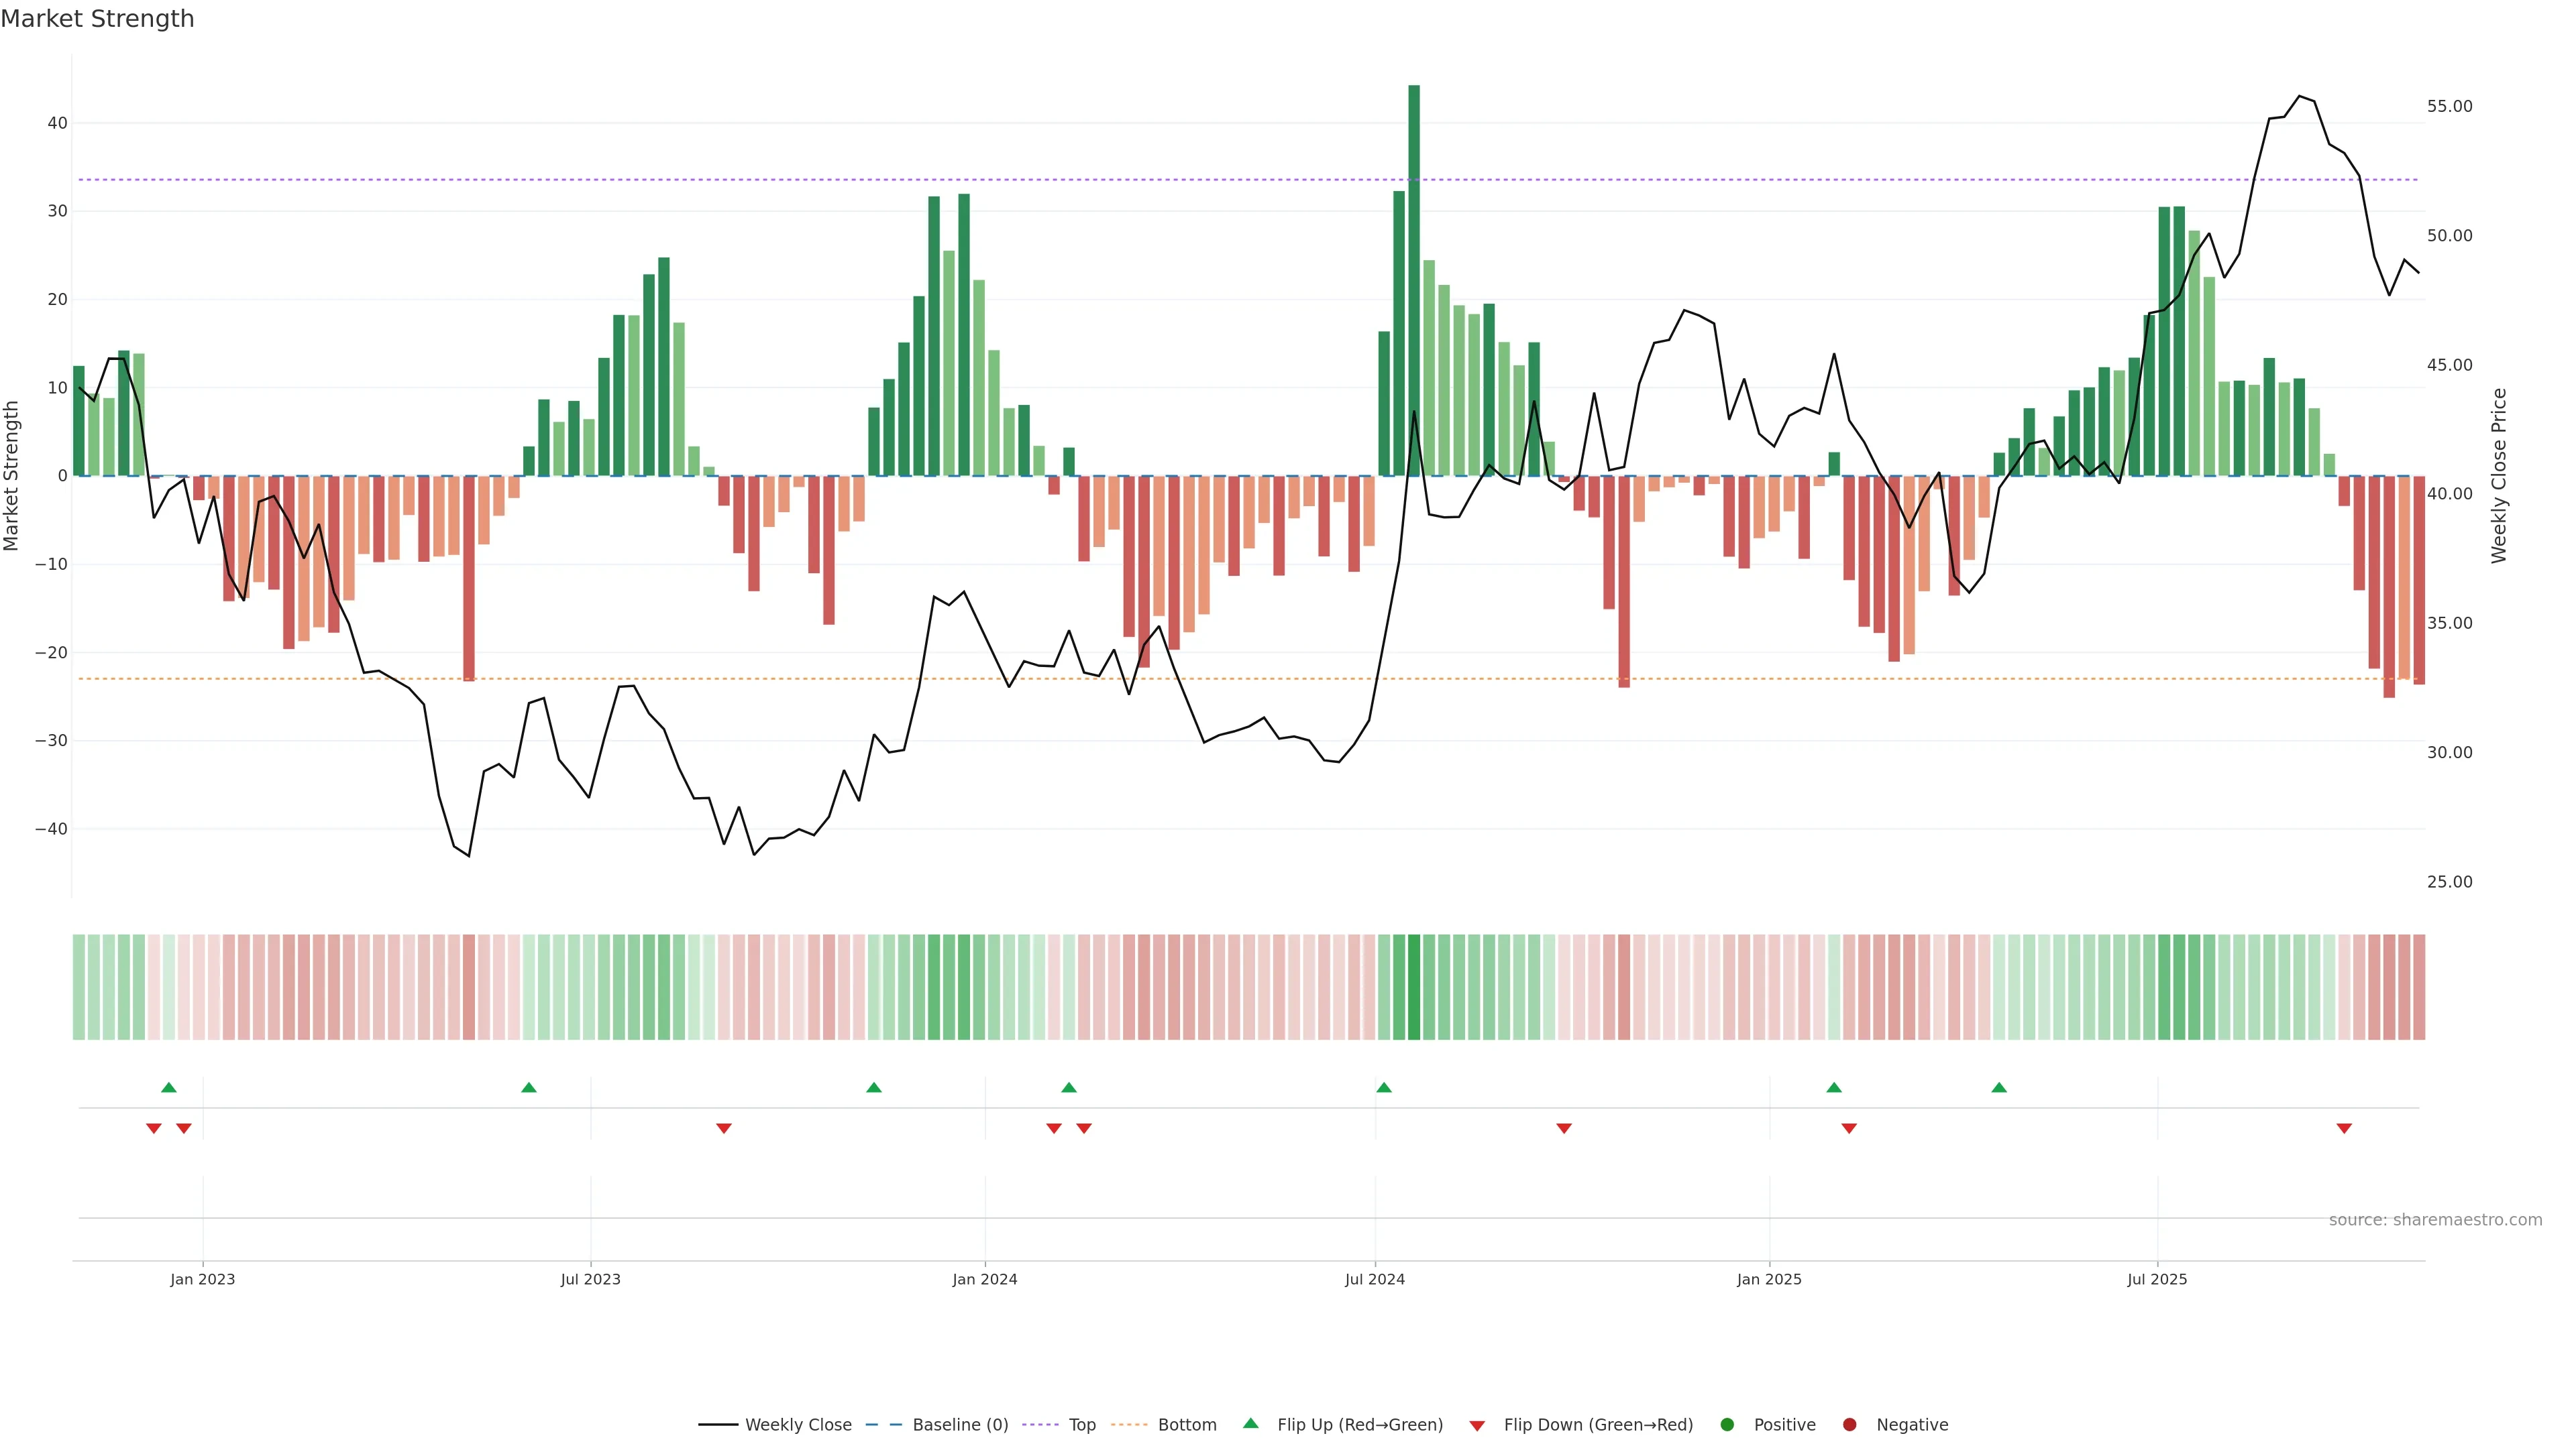
Task: Click the green Positive circle legend icon
Action: point(1727,1425)
